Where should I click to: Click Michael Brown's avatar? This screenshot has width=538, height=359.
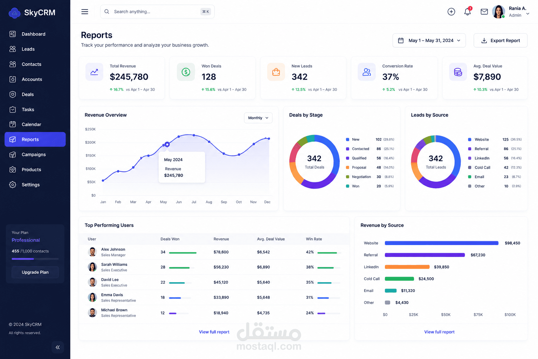pos(92,312)
